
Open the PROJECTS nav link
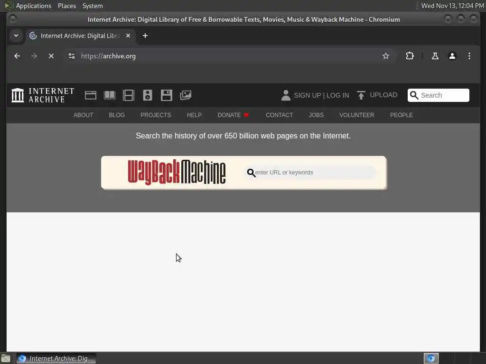point(156,115)
